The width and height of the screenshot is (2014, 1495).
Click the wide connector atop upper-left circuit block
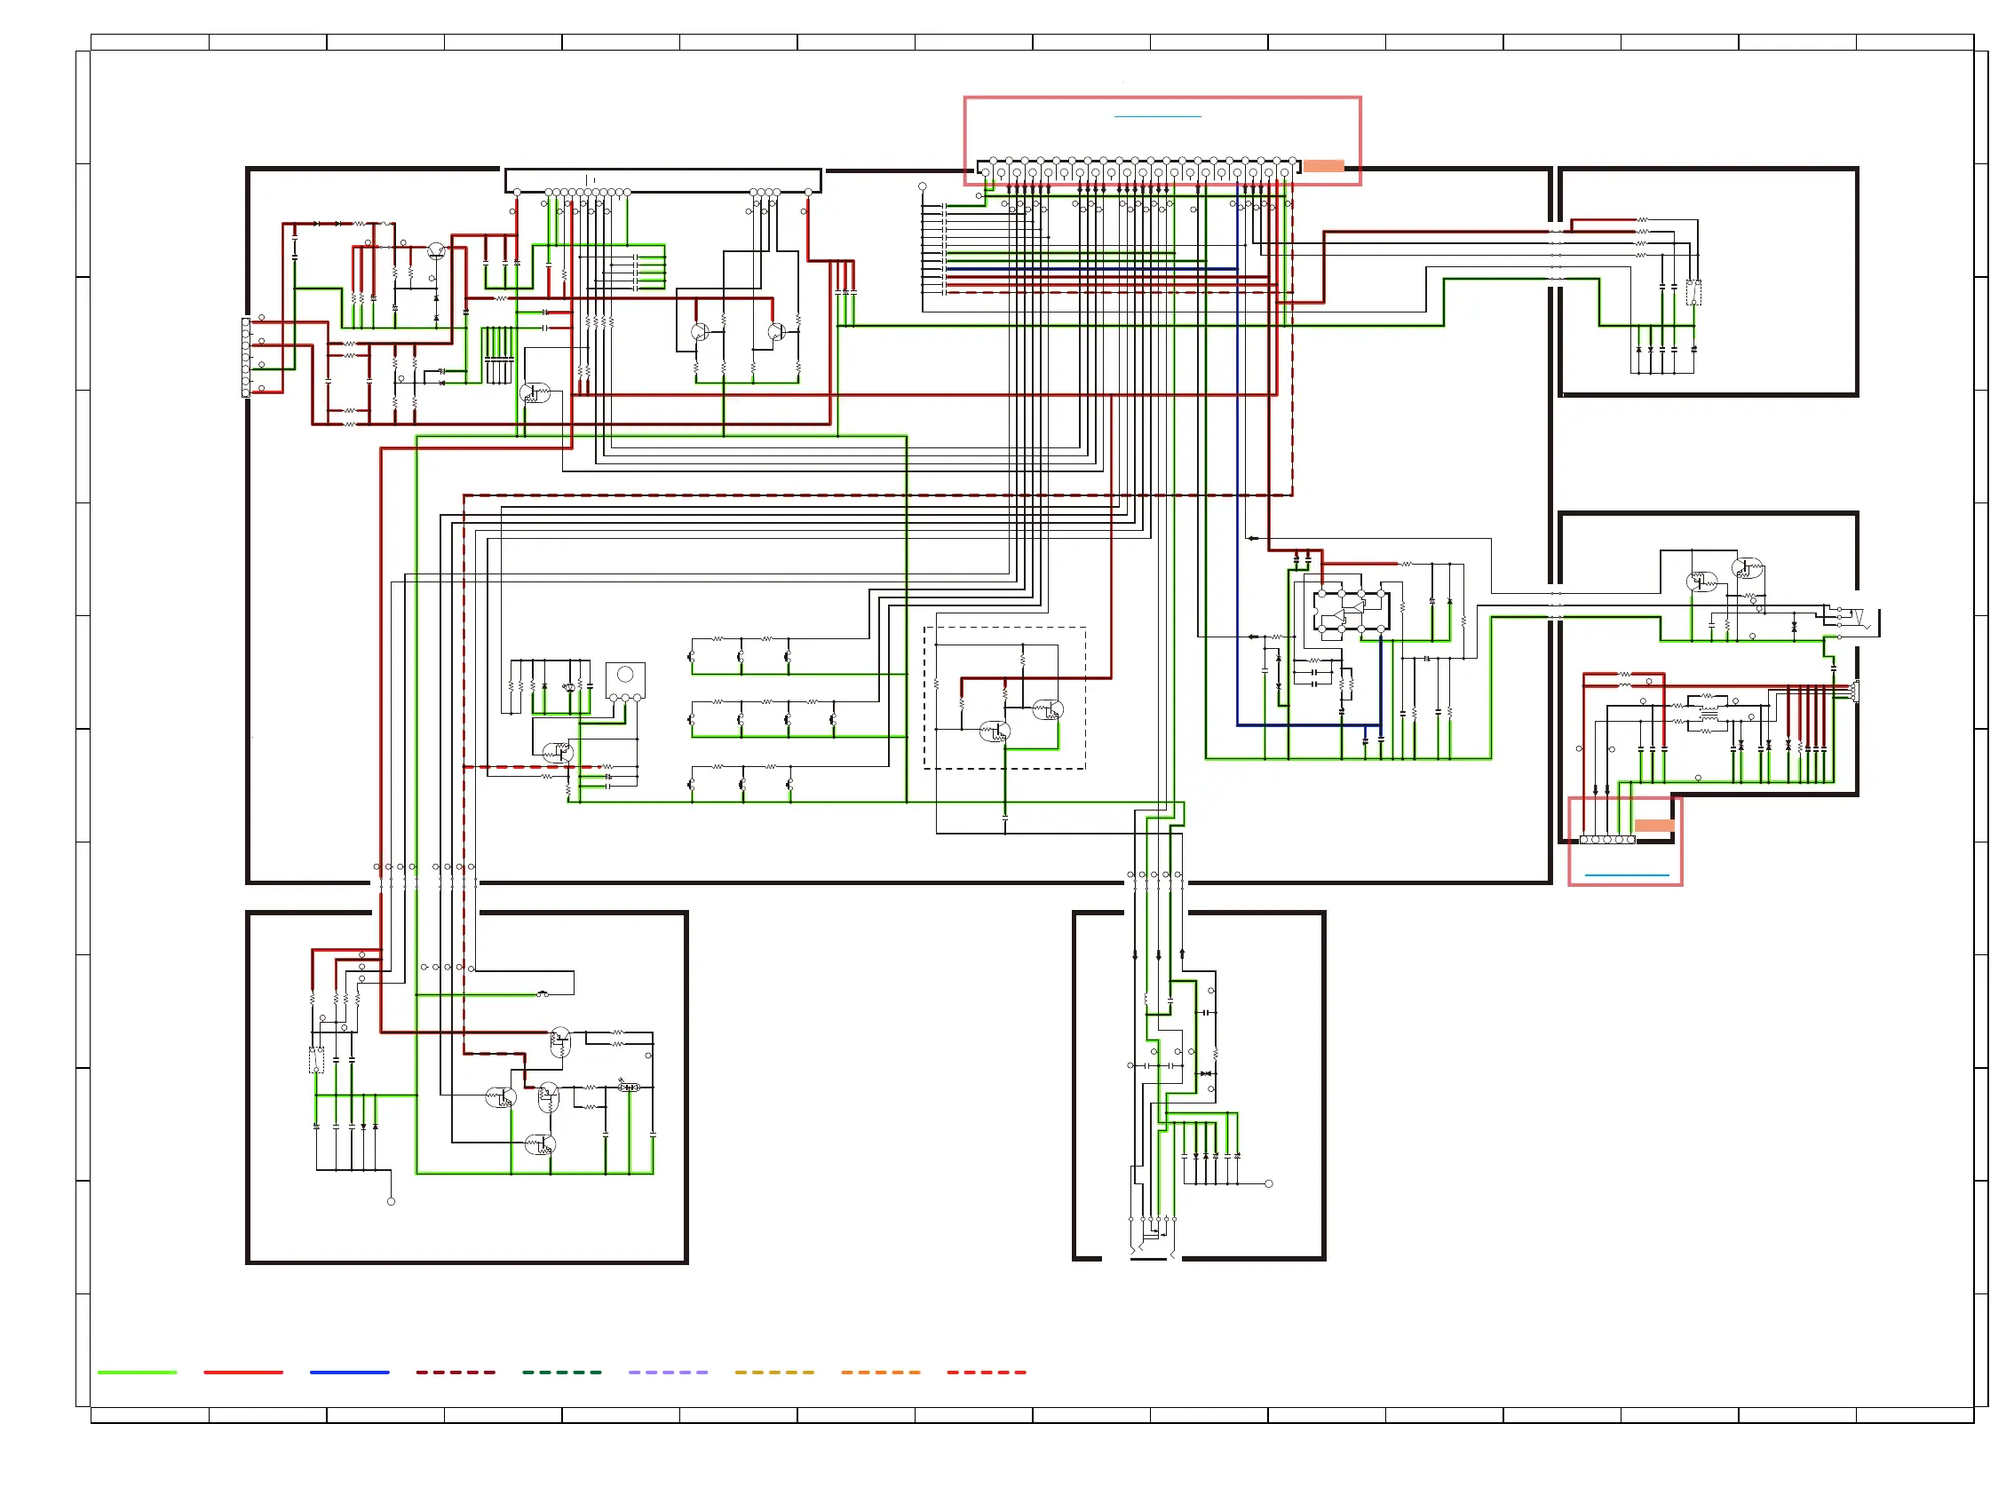(662, 180)
